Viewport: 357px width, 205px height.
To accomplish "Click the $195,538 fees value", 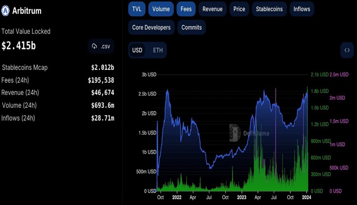I will [x=101, y=80].
